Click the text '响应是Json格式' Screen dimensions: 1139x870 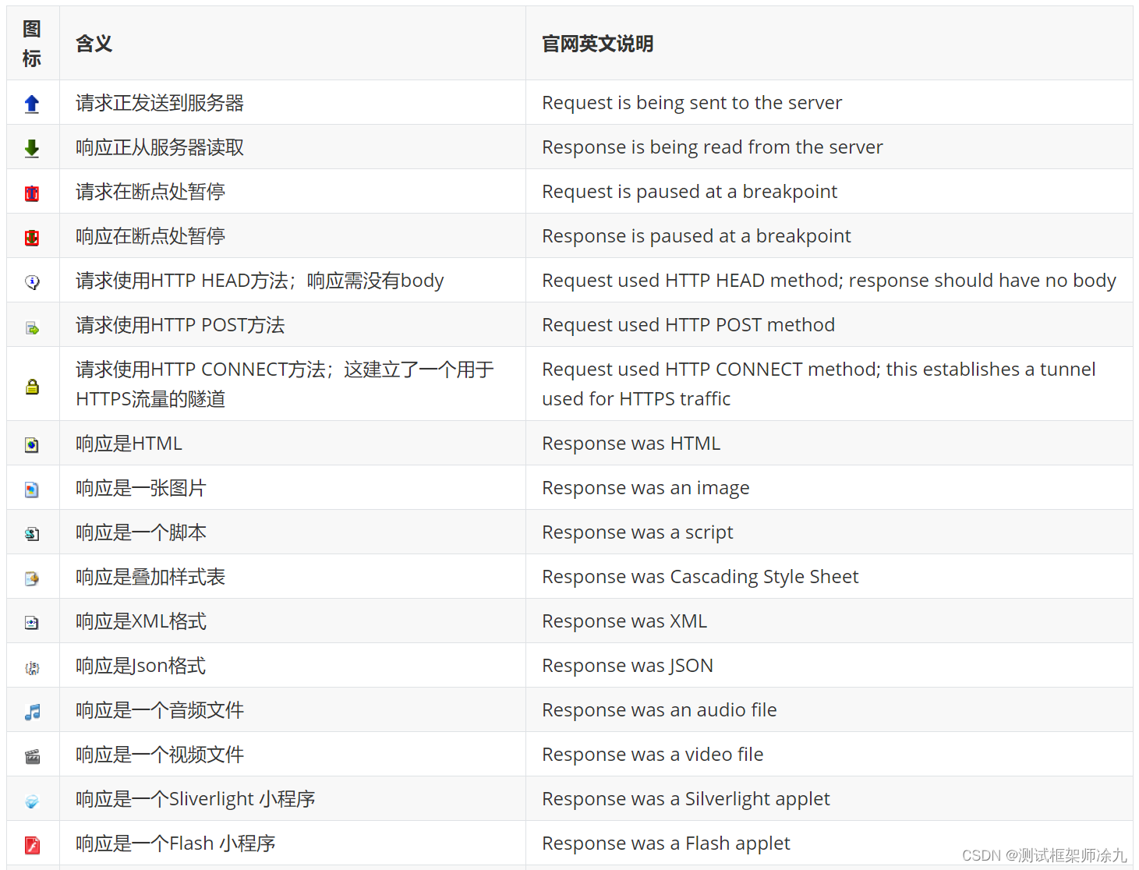pos(141,666)
